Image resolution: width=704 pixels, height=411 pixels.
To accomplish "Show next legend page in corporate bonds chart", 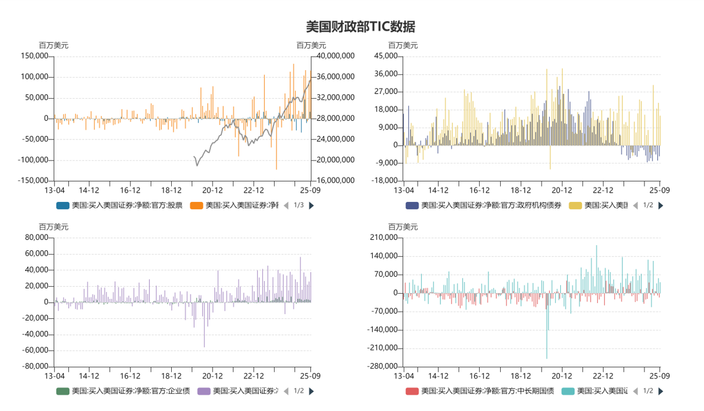I will 311,391.
